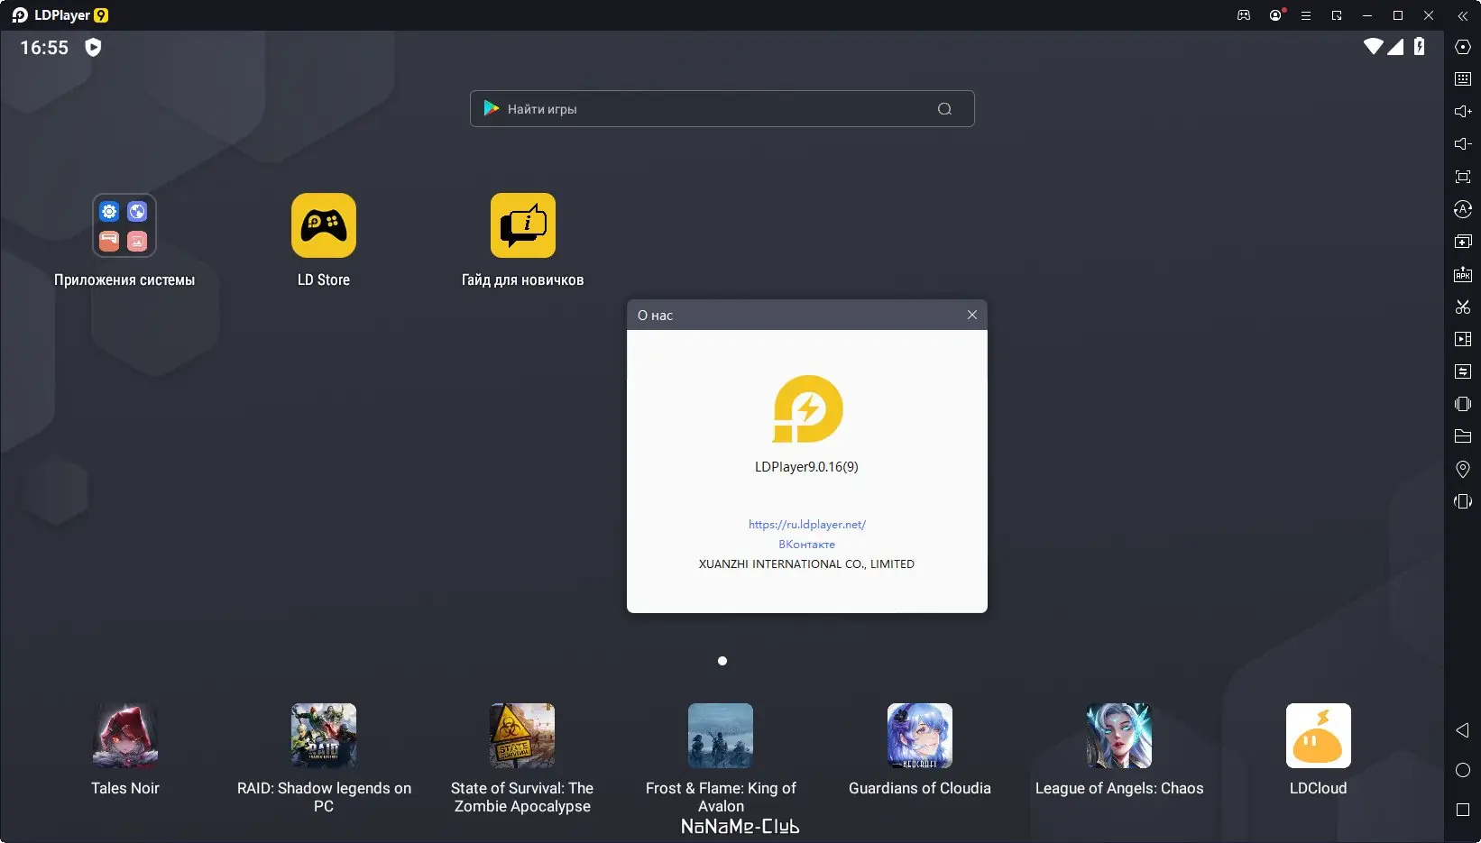Collapse the right sidebar with double chevron
The width and height of the screenshot is (1481, 843).
[x=1463, y=15]
